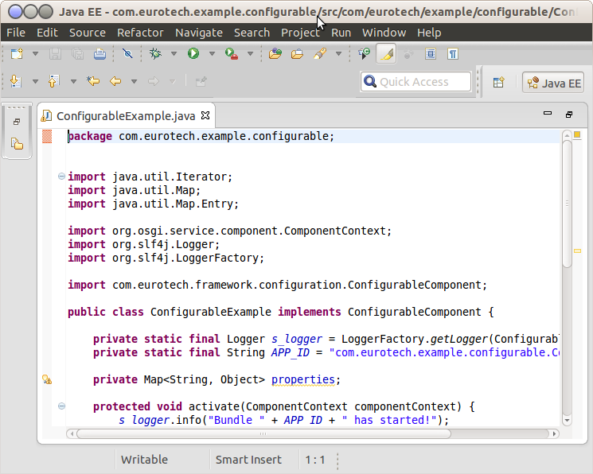Screen dimensions: 593x474
Task: Open the File menu
Action: click(x=16, y=33)
